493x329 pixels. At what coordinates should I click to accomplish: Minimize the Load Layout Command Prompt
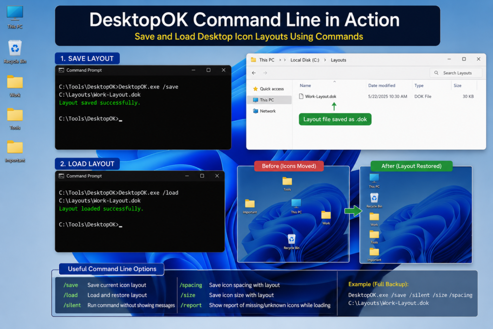pyautogui.click(x=187, y=176)
